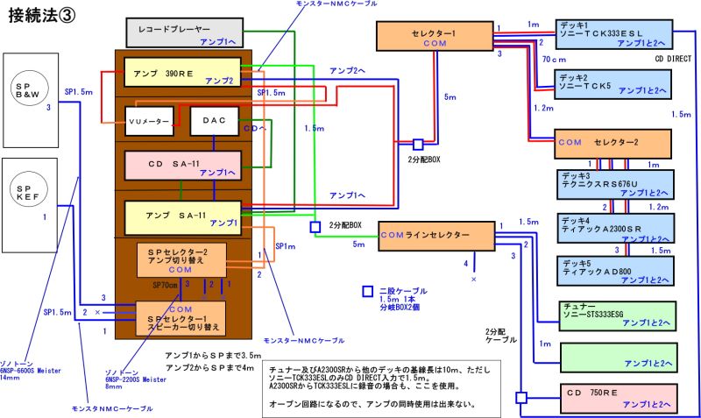Image resolution: width=701 pixels, height=418 pixels.
Task: Click the ゾノトーン 6NSP-2200S Meister 8mm label
Action: [x=136, y=379]
